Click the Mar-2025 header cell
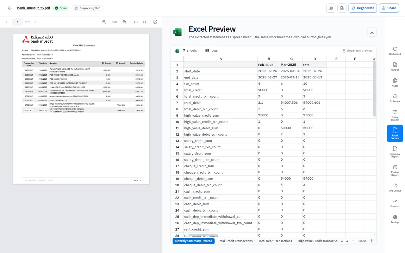 291,65
